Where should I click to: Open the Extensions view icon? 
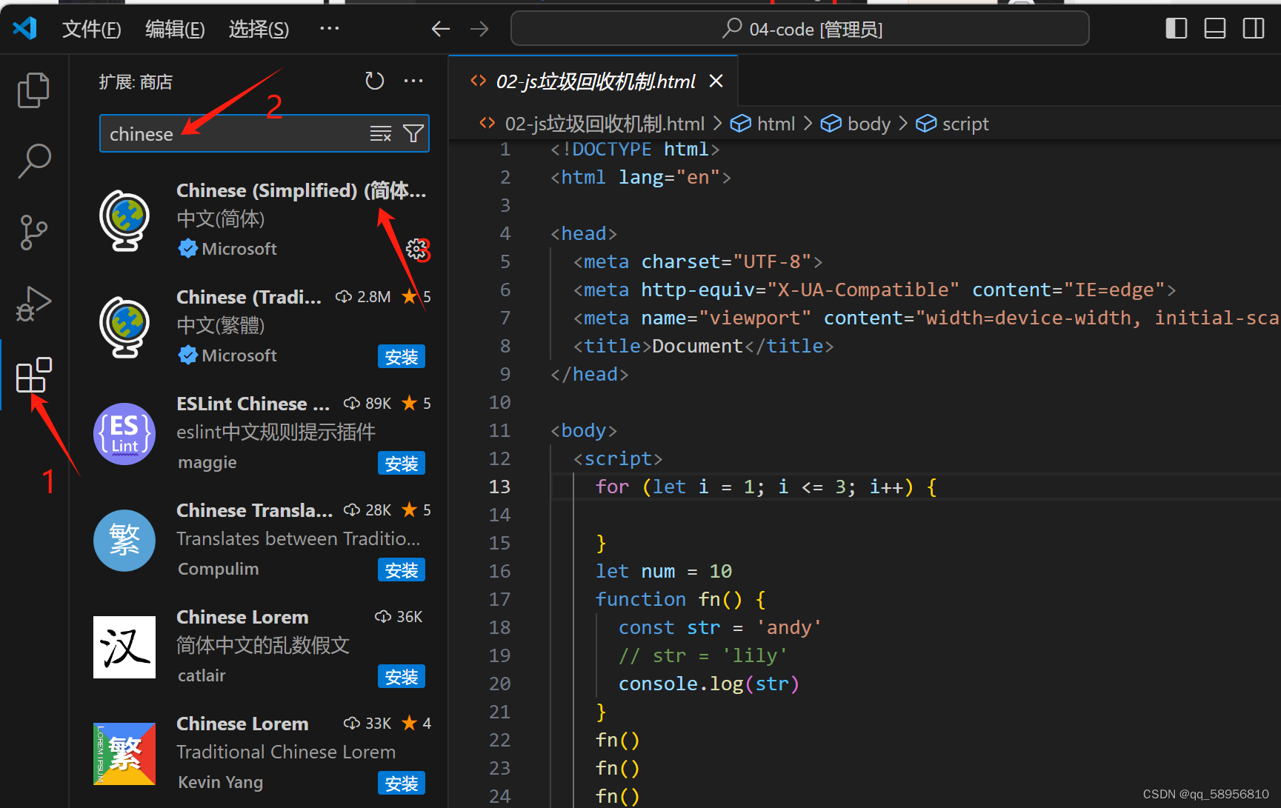(x=33, y=375)
